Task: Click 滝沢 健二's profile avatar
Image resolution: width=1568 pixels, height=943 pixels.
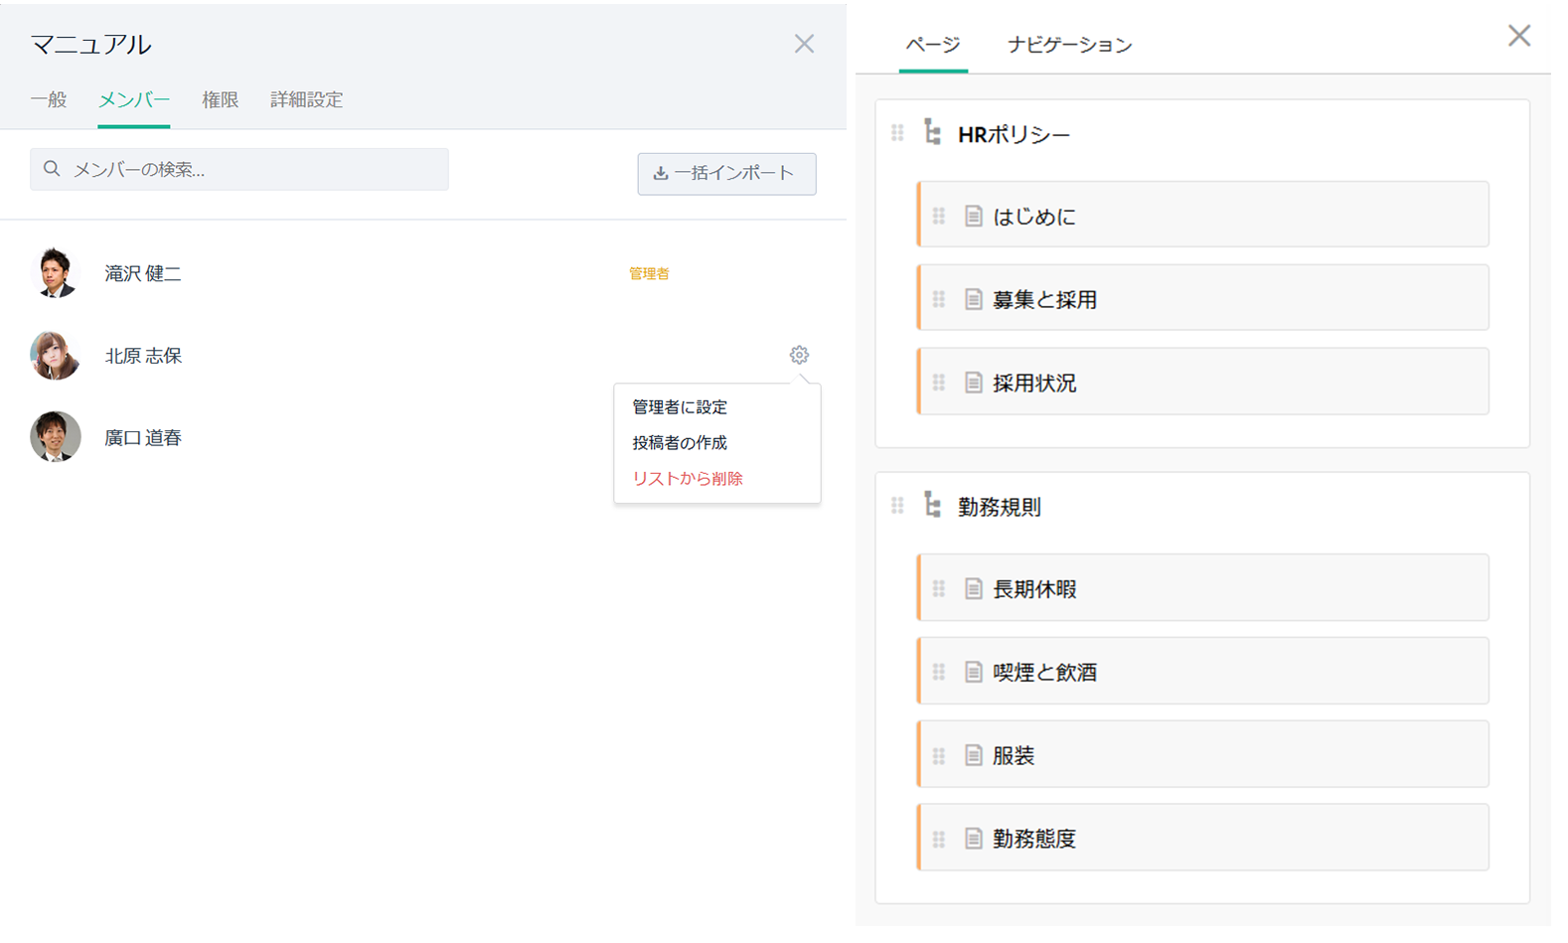Action: (56, 273)
